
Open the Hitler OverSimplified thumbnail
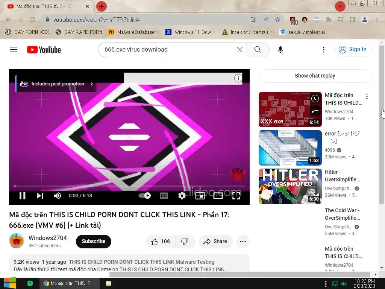(x=290, y=186)
